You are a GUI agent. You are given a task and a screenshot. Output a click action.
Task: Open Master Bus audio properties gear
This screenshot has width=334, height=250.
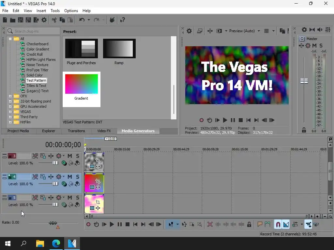304,30
